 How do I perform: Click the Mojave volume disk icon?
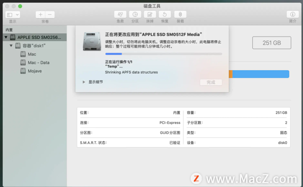[23, 71]
